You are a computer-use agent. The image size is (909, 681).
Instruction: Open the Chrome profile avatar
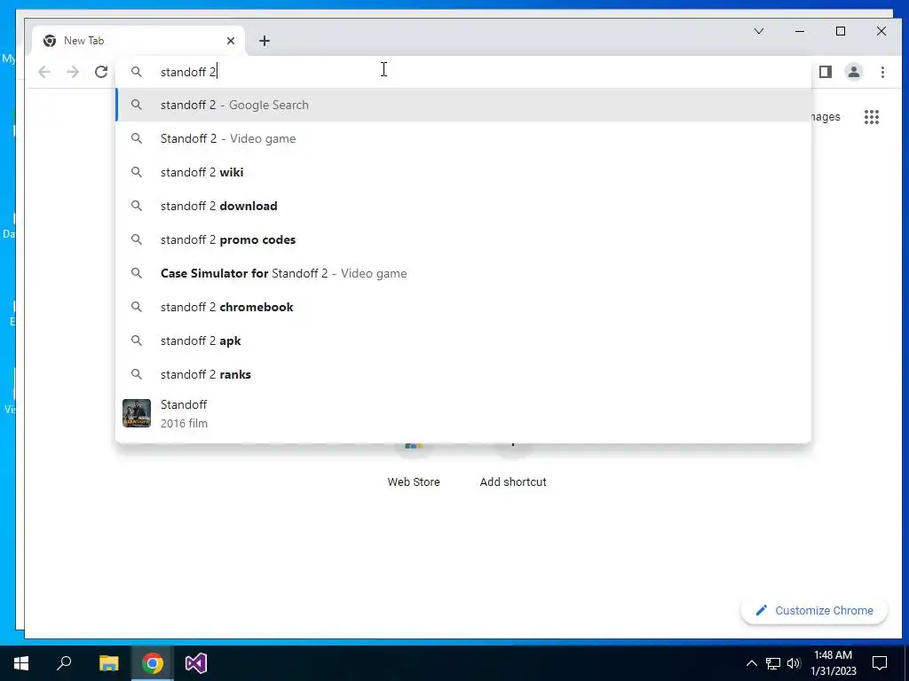[x=854, y=72]
